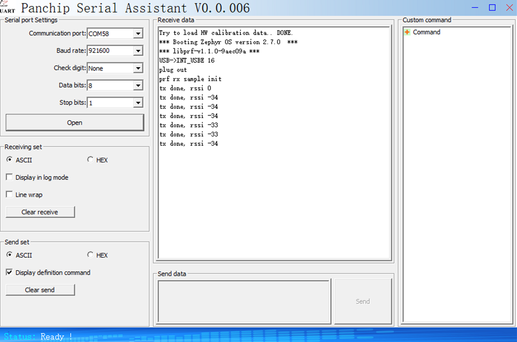Click the 'Try to load HW calibration data' line
The image size is (517, 342).
[x=226, y=33]
